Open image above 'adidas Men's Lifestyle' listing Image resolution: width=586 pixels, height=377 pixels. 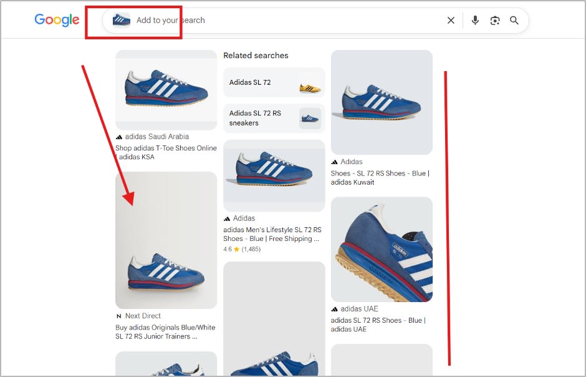pos(274,176)
